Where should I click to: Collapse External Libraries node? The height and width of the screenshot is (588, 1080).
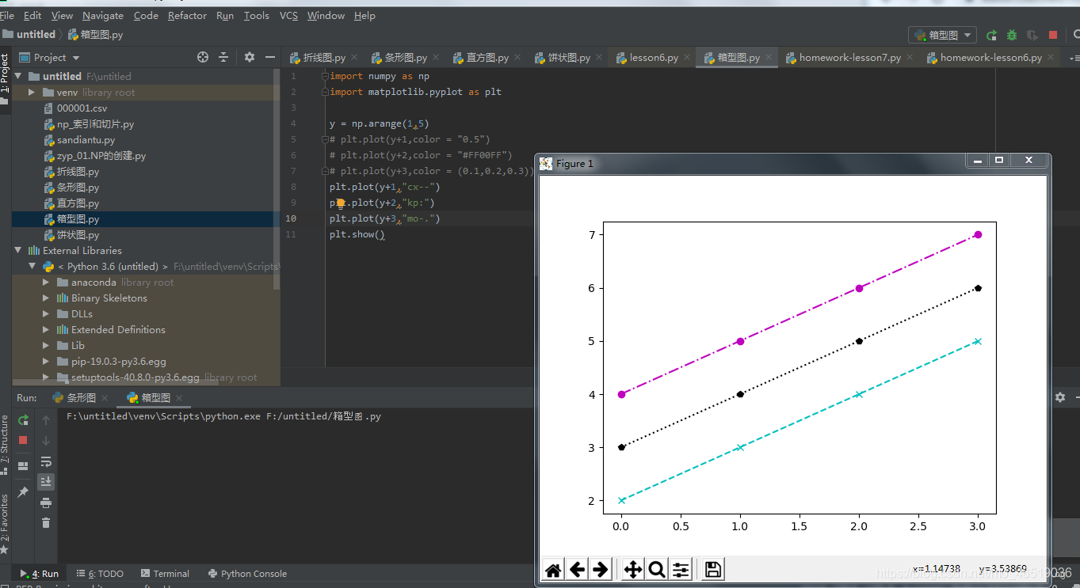pos(17,251)
